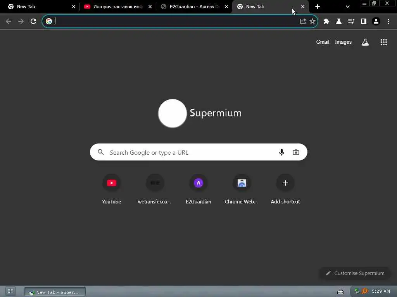Go forward using the forward arrow
Screen dimensions: 397x297
pos(21,22)
